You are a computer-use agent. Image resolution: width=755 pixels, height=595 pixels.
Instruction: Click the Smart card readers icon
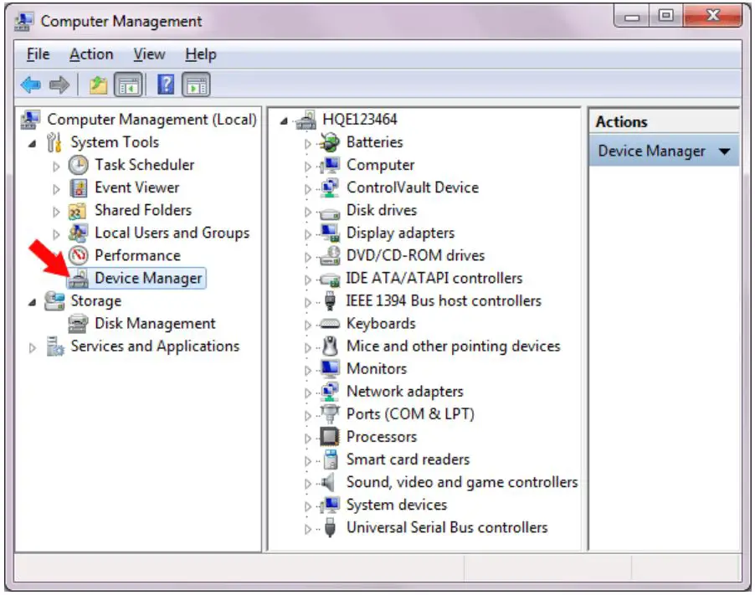[332, 459]
